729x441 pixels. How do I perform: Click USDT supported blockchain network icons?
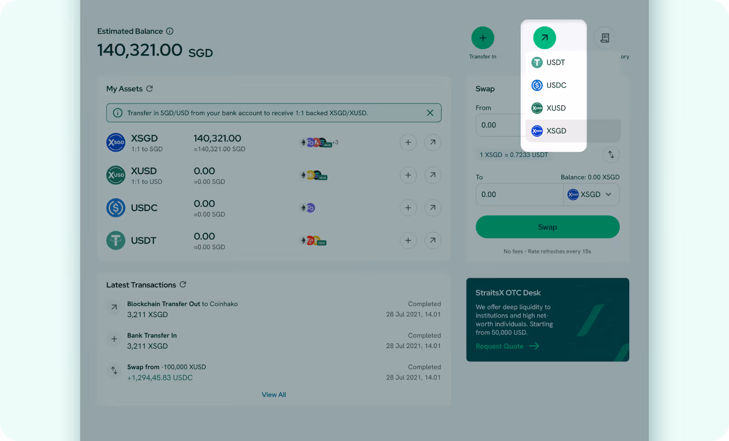pyautogui.click(x=313, y=241)
